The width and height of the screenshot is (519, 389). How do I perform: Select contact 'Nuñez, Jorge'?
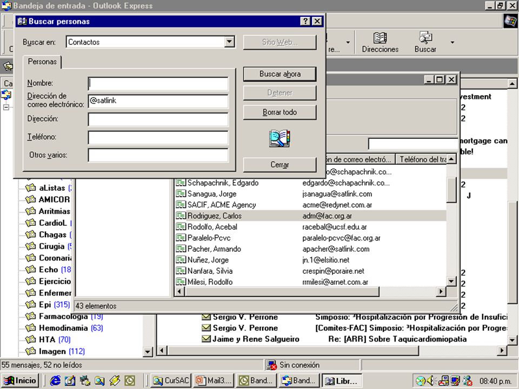[208, 260]
